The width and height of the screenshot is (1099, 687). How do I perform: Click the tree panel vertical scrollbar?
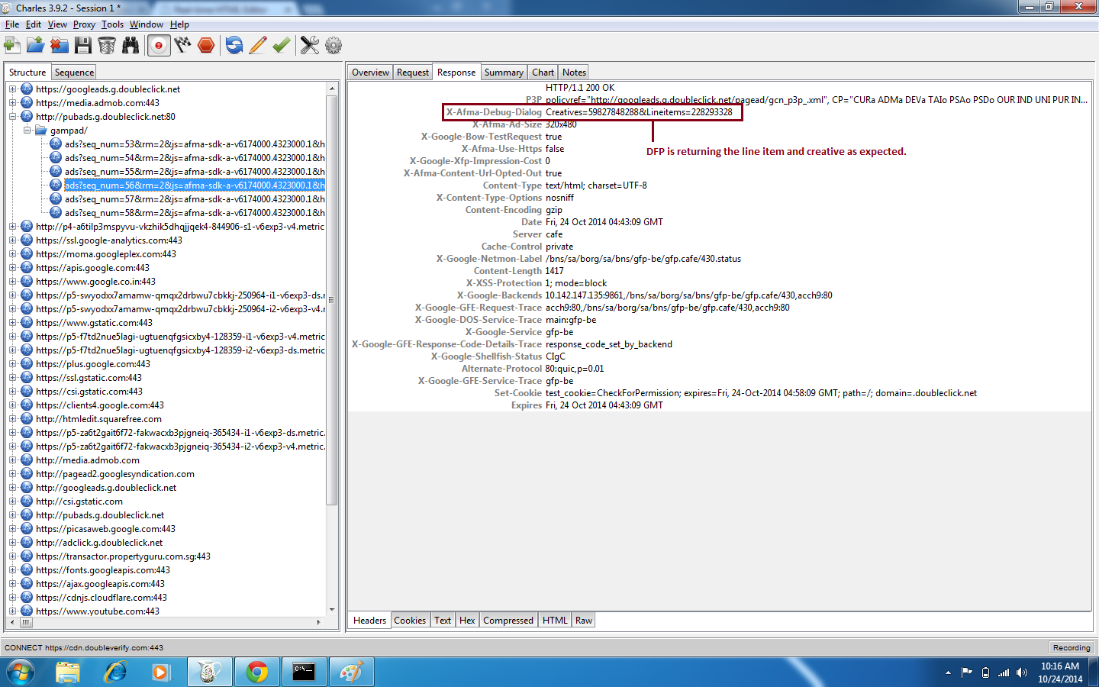[331, 298]
